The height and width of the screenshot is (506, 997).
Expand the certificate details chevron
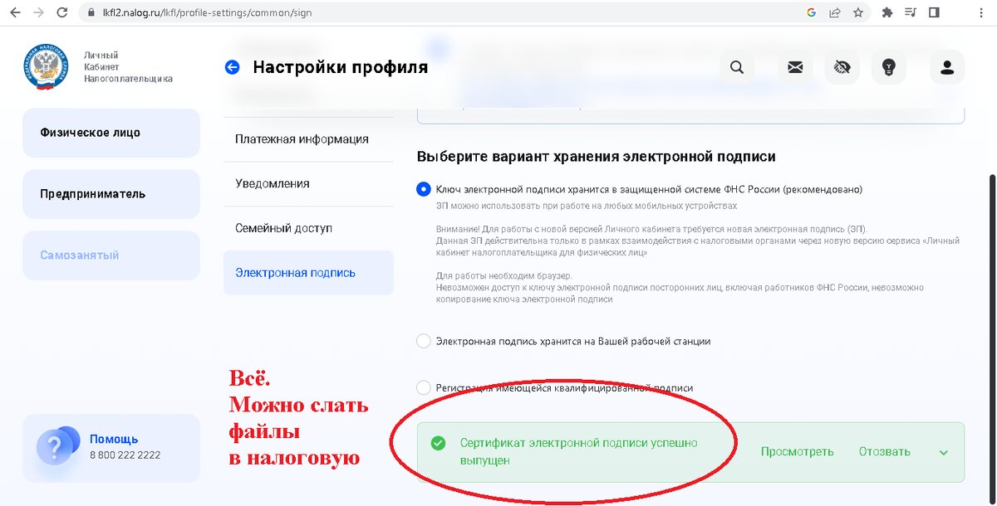click(x=944, y=452)
